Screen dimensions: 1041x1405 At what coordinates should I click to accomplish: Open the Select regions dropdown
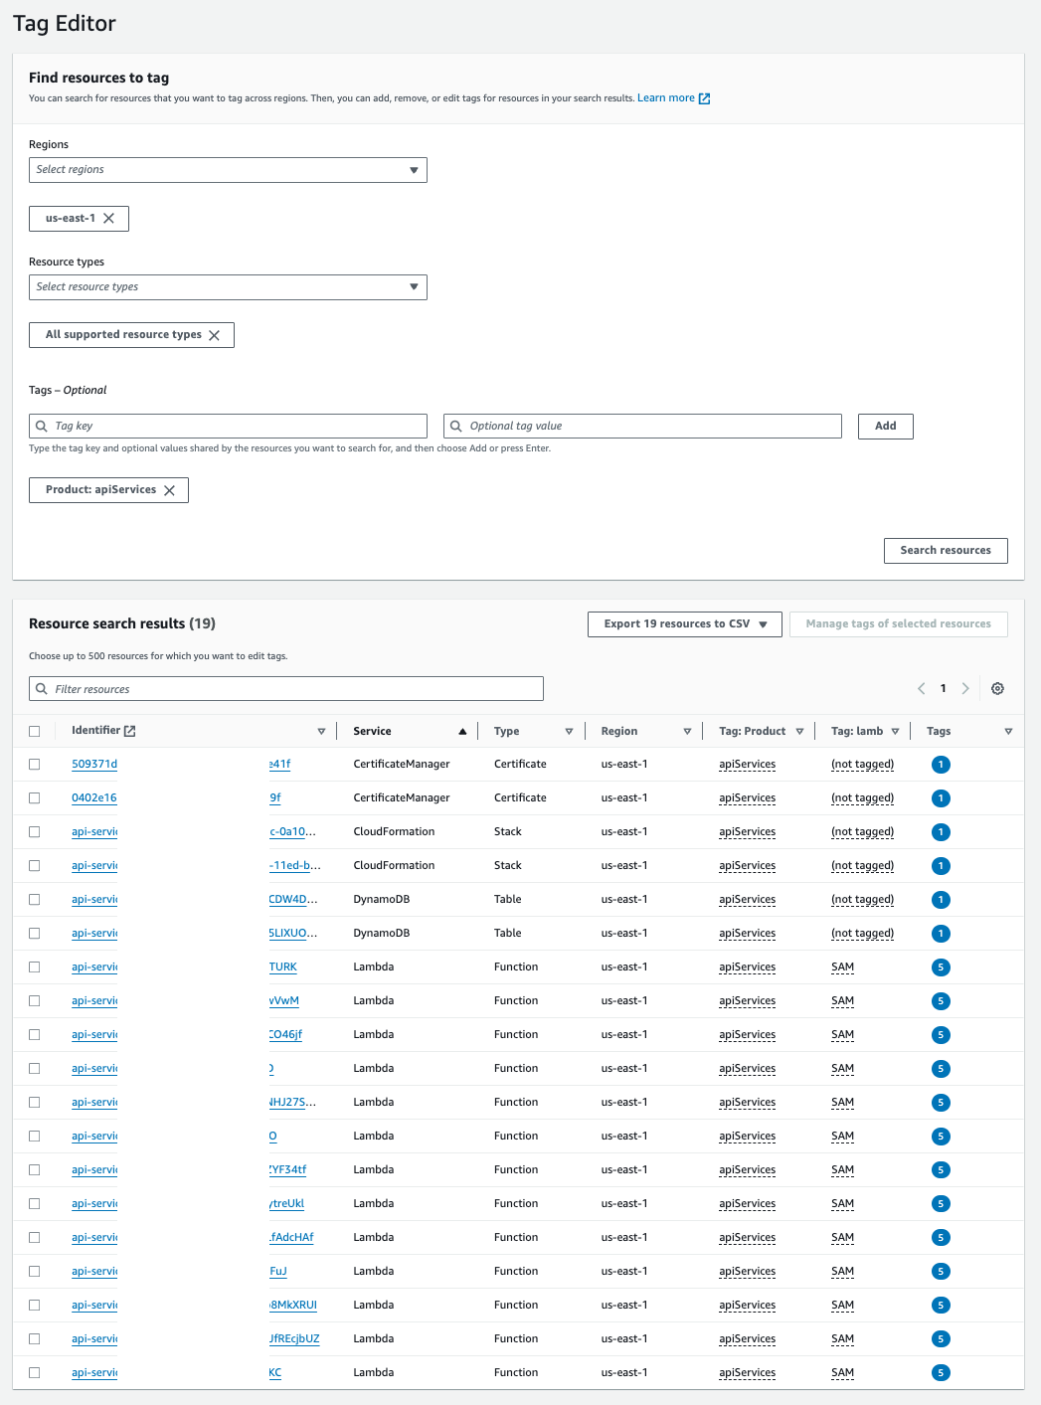(x=228, y=169)
